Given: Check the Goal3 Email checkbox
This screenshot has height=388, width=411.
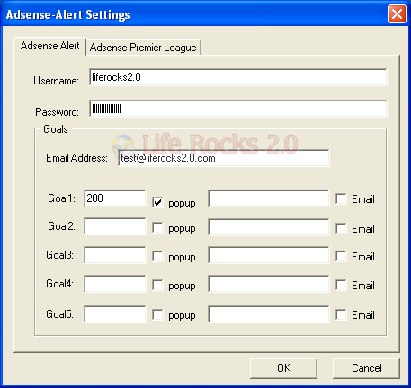Looking at the screenshot, I should (341, 256).
